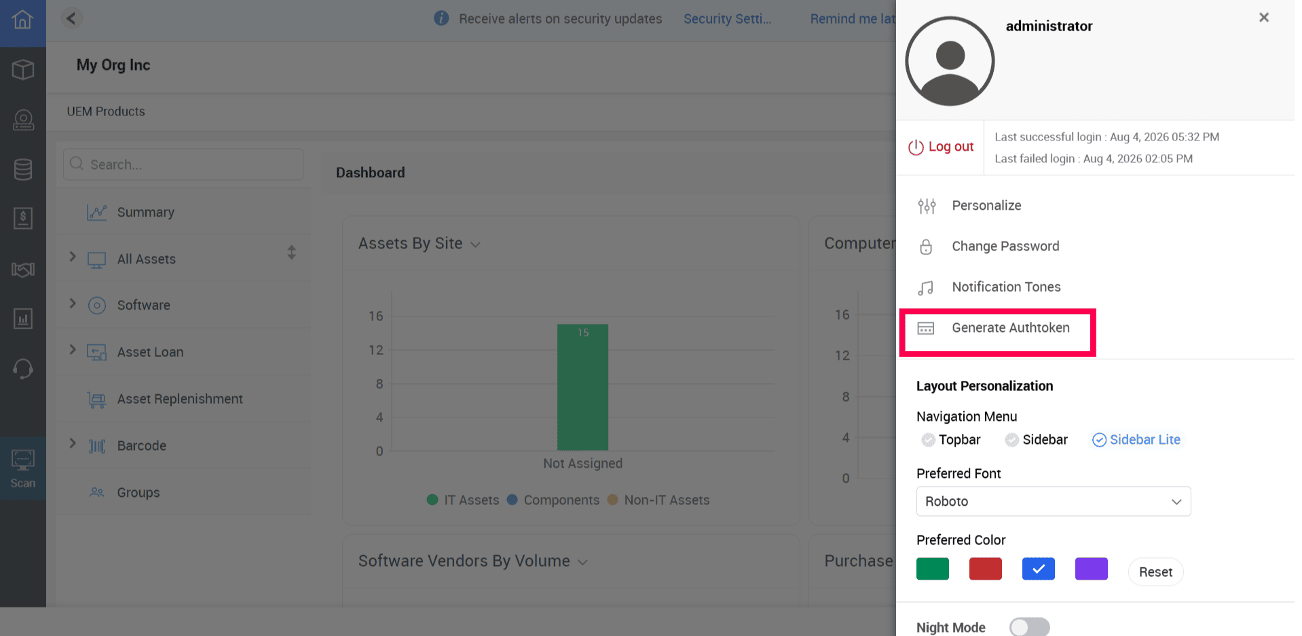Image resolution: width=1302 pixels, height=636 pixels.
Task: Choose the blue preferred color swatch
Action: [1039, 569]
